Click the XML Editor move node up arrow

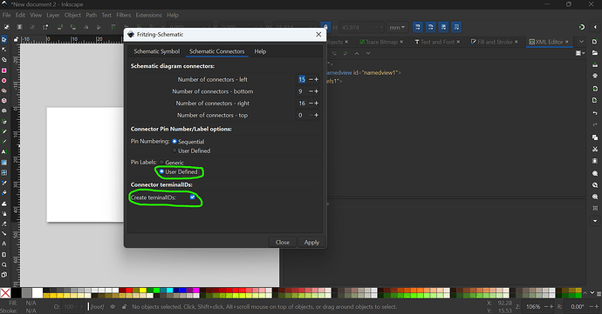tap(357, 53)
